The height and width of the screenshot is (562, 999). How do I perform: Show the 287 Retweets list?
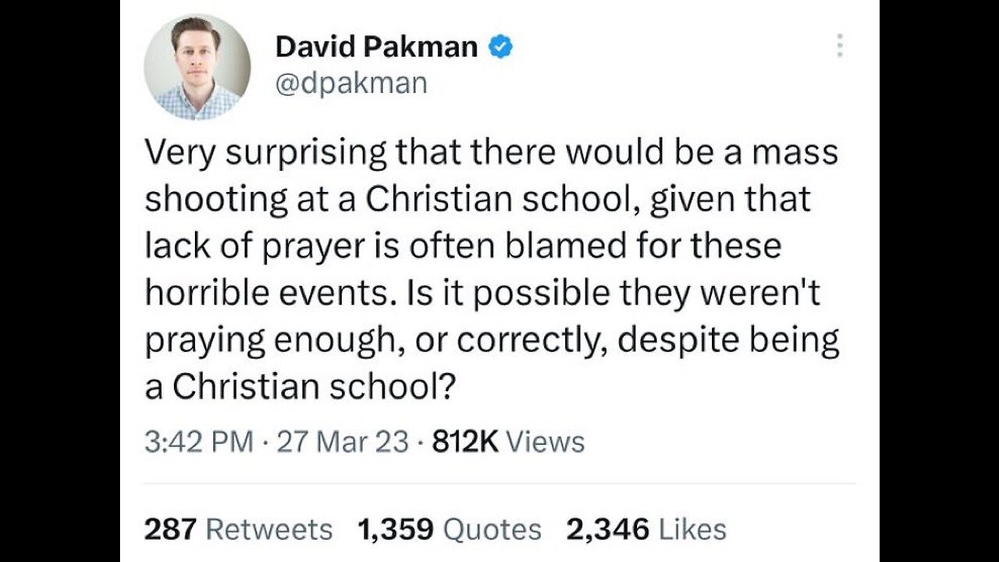pyautogui.click(x=238, y=529)
